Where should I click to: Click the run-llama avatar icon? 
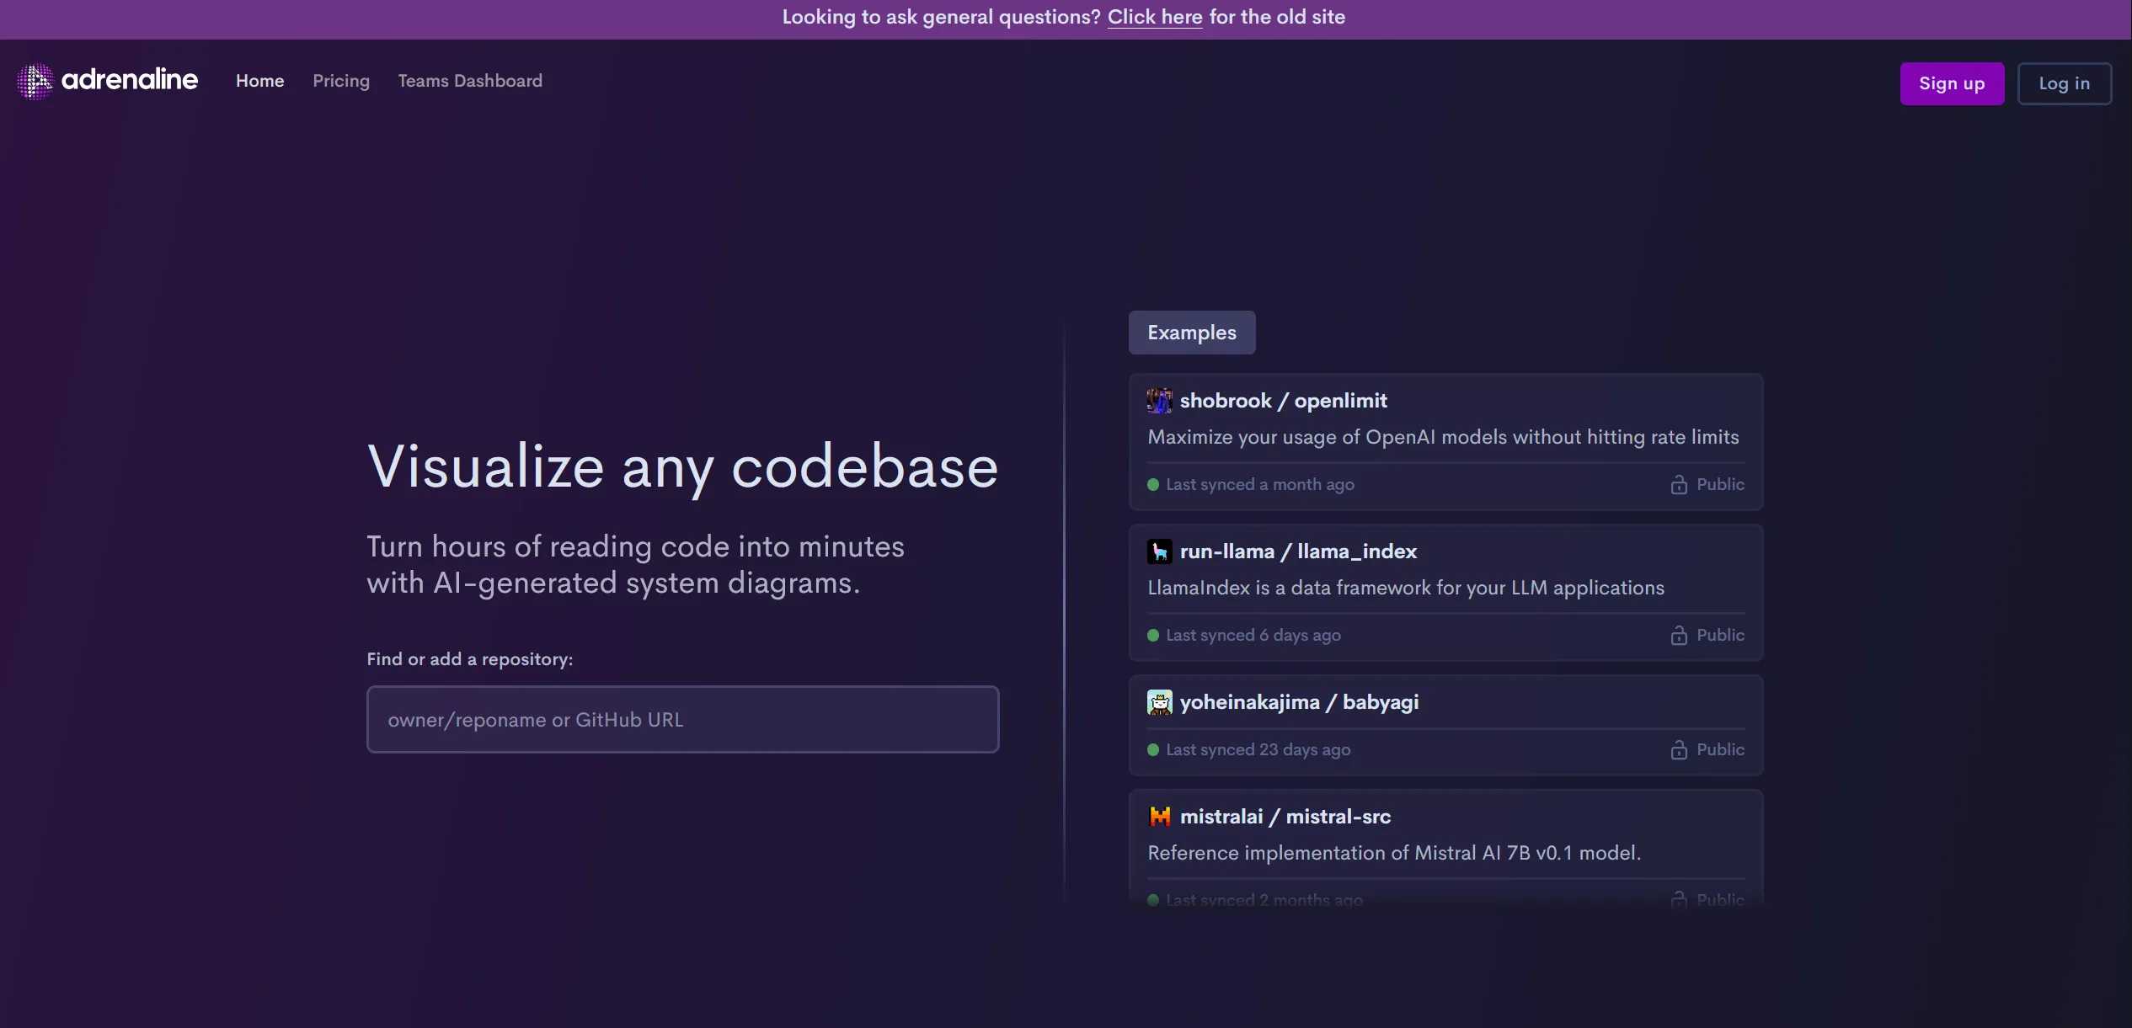point(1159,551)
